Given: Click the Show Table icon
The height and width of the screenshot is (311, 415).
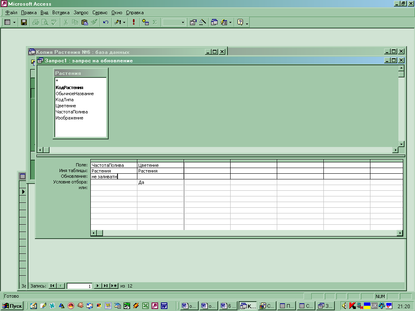Looking at the screenshot, I should pos(145,22).
